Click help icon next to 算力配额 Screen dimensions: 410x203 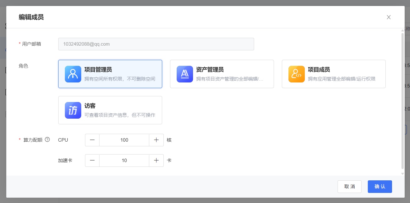48,139
